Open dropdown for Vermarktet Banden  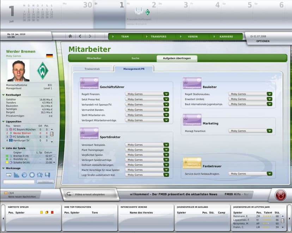pyautogui.click(x=166, y=109)
